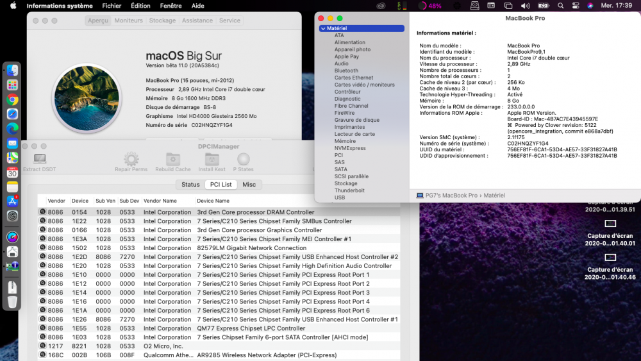Image resolution: width=641 pixels, height=361 pixels.
Task: Open Safari from the Dock
Action: (12, 114)
